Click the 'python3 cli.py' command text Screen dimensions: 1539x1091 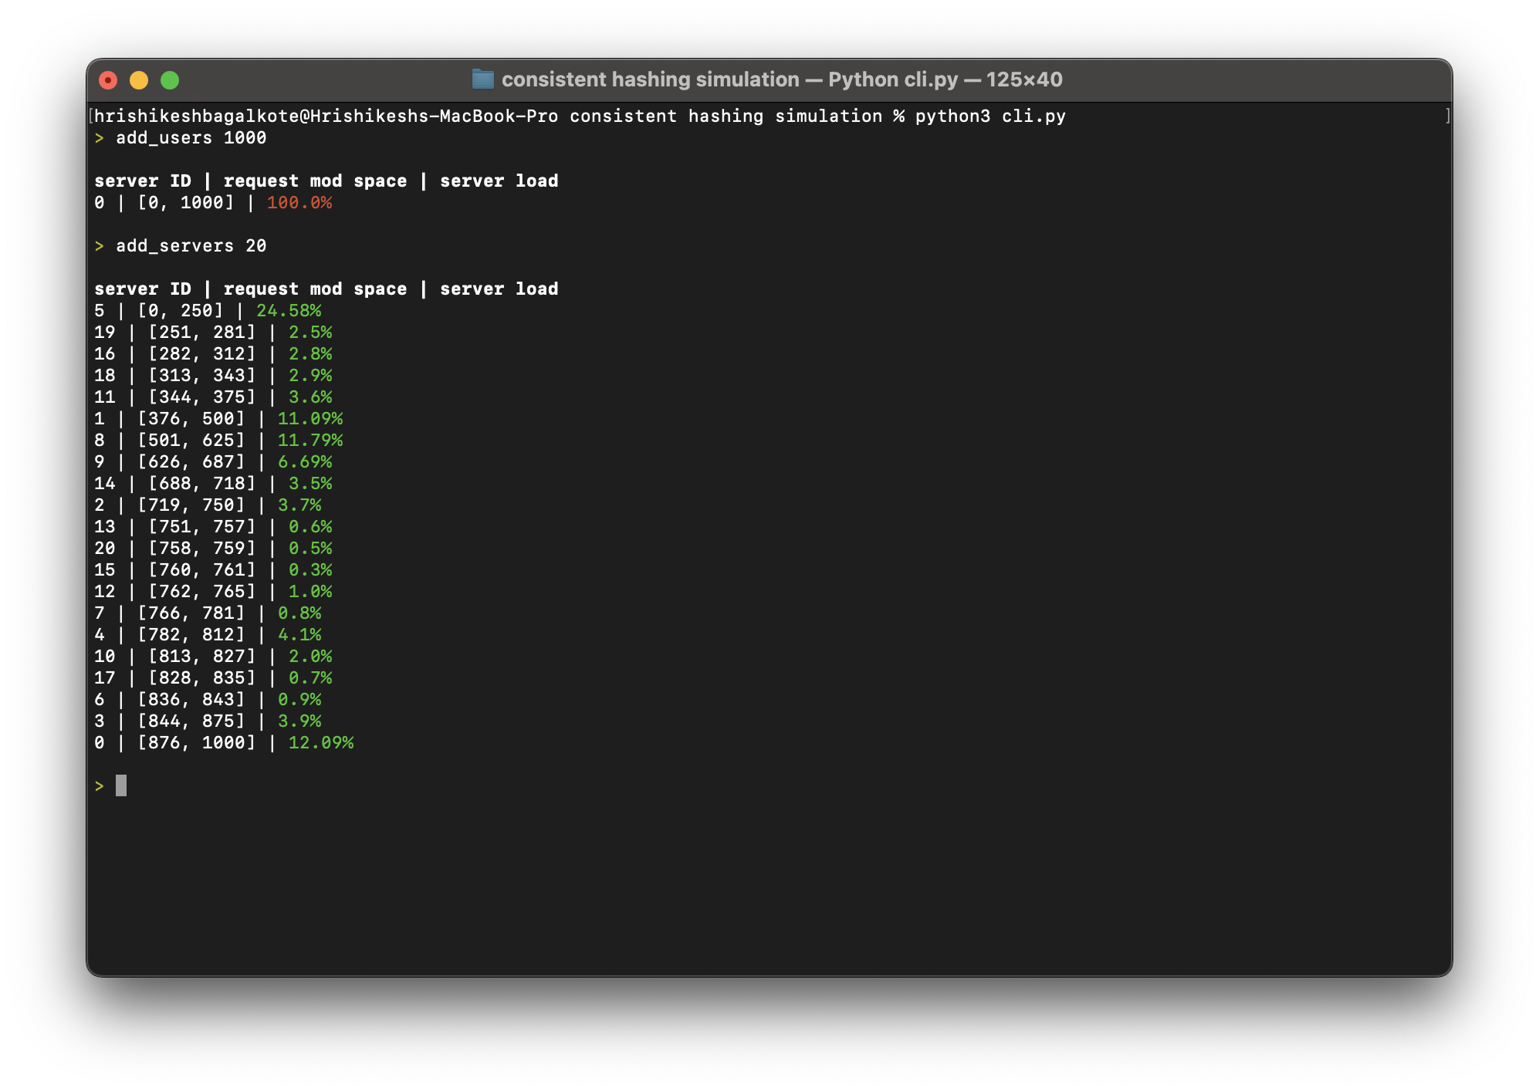(990, 117)
